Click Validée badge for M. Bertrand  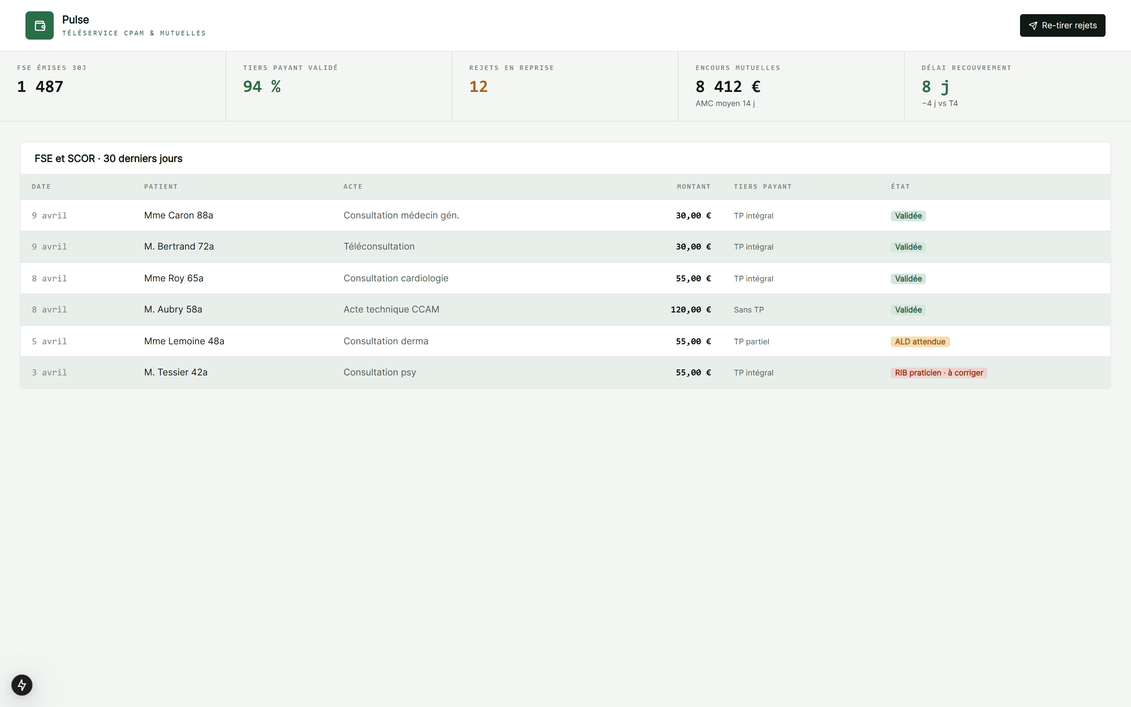pos(908,247)
